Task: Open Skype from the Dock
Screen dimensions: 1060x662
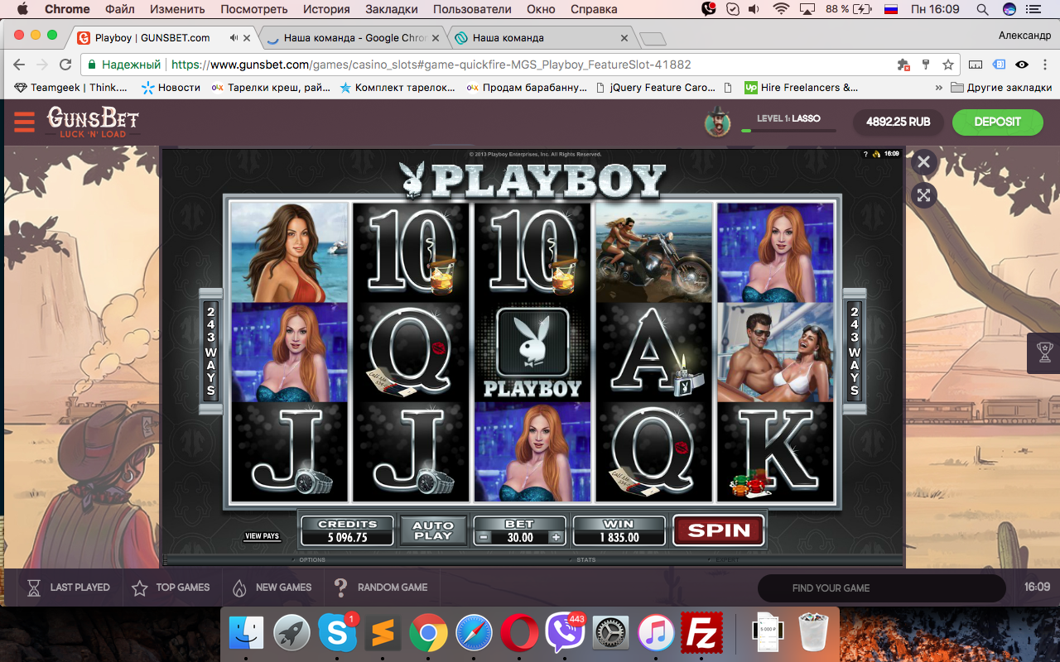Action: pos(337,634)
